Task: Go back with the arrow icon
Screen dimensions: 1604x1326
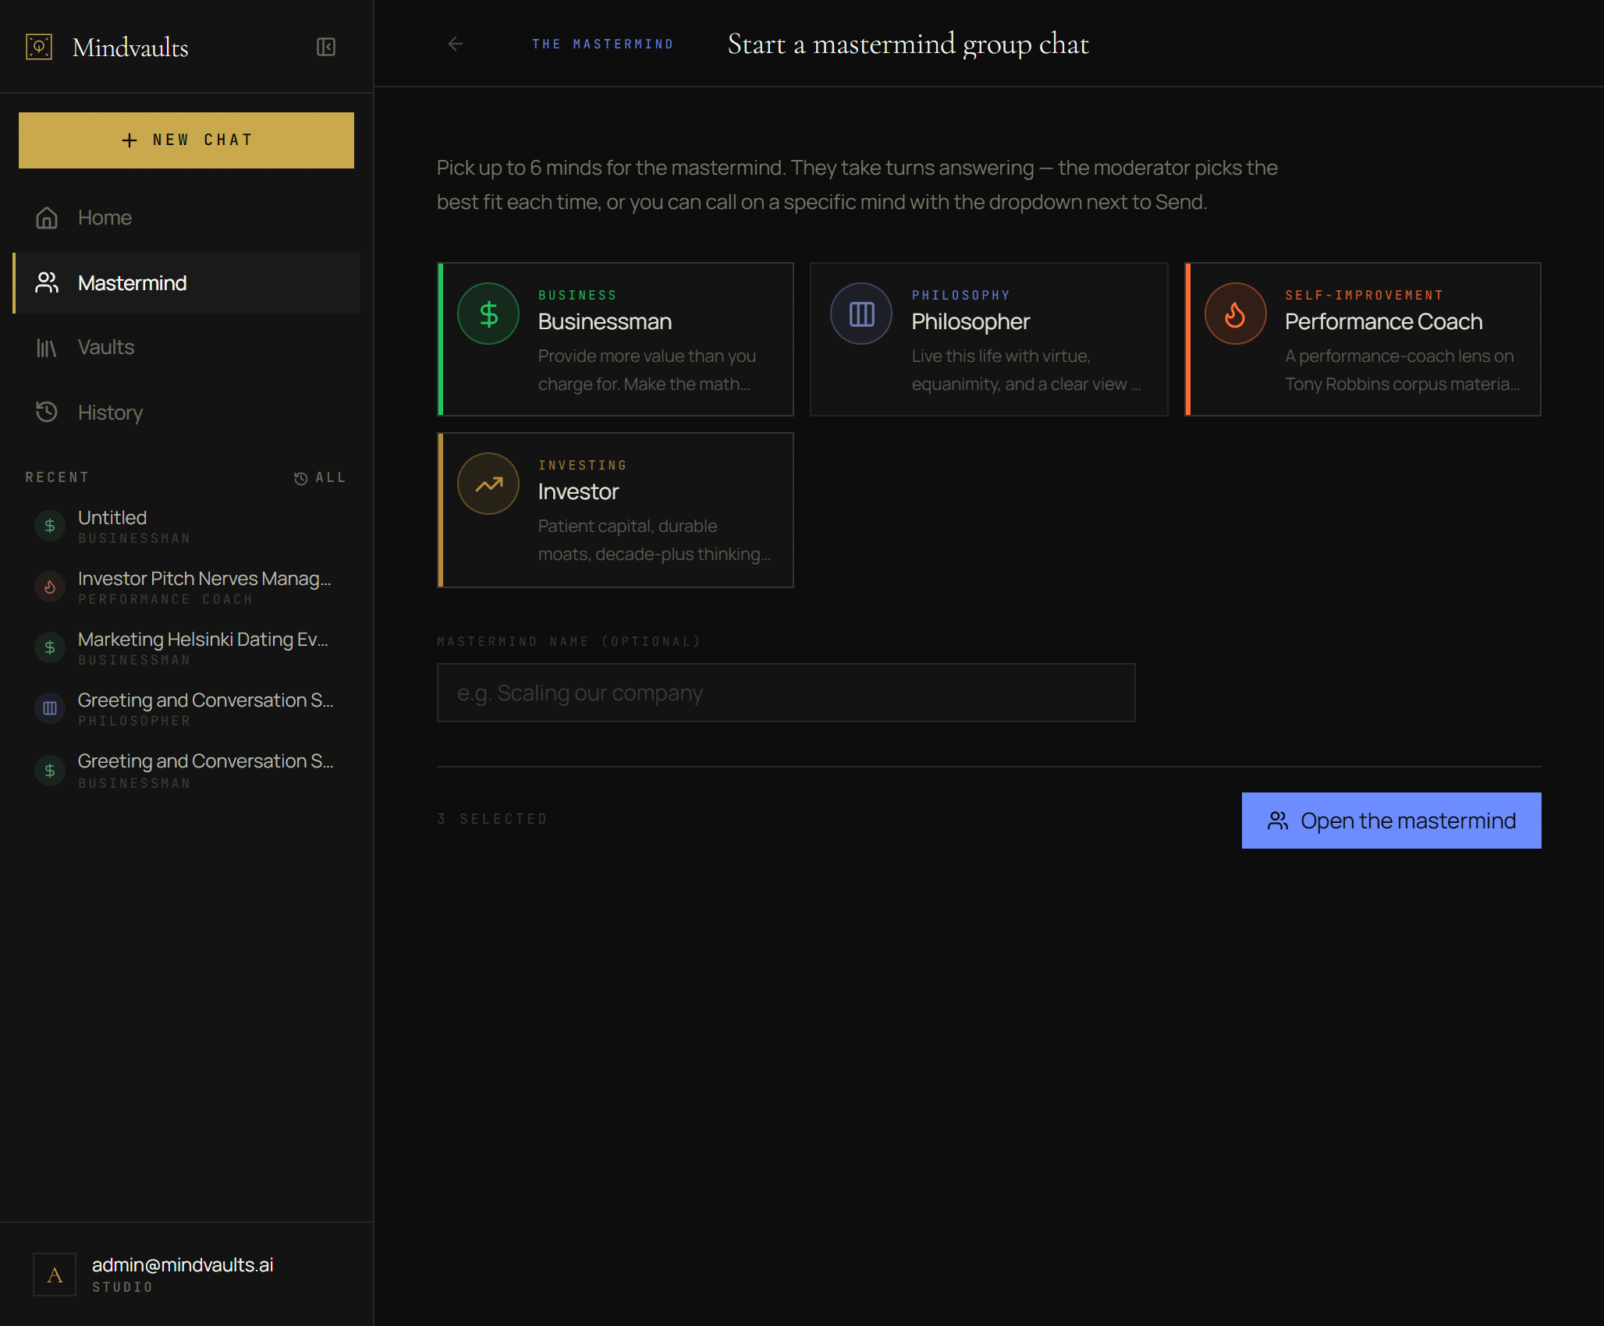Action: [x=456, y=44]
